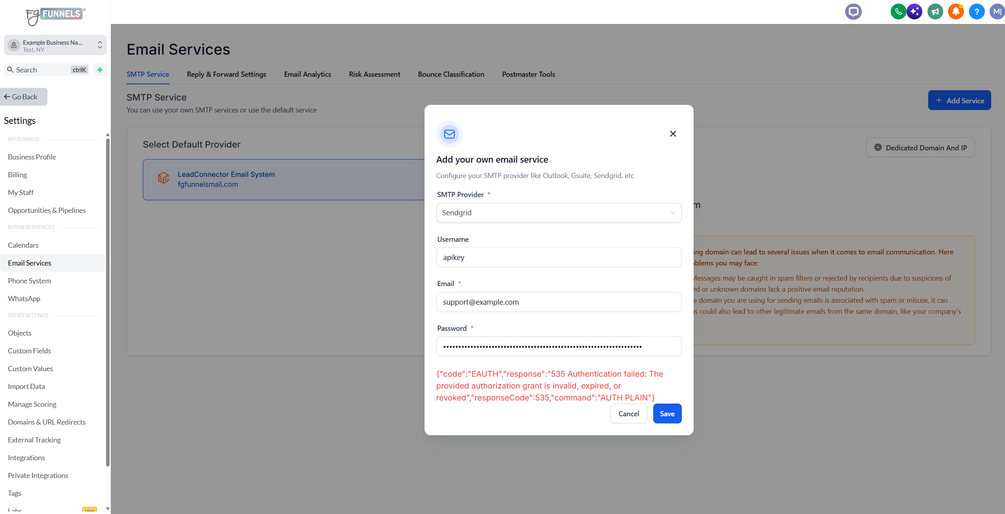Viewport: 1005px width, 514px height.
Task: Click the megaphone announcements icon
Action: tap(935, 11)
